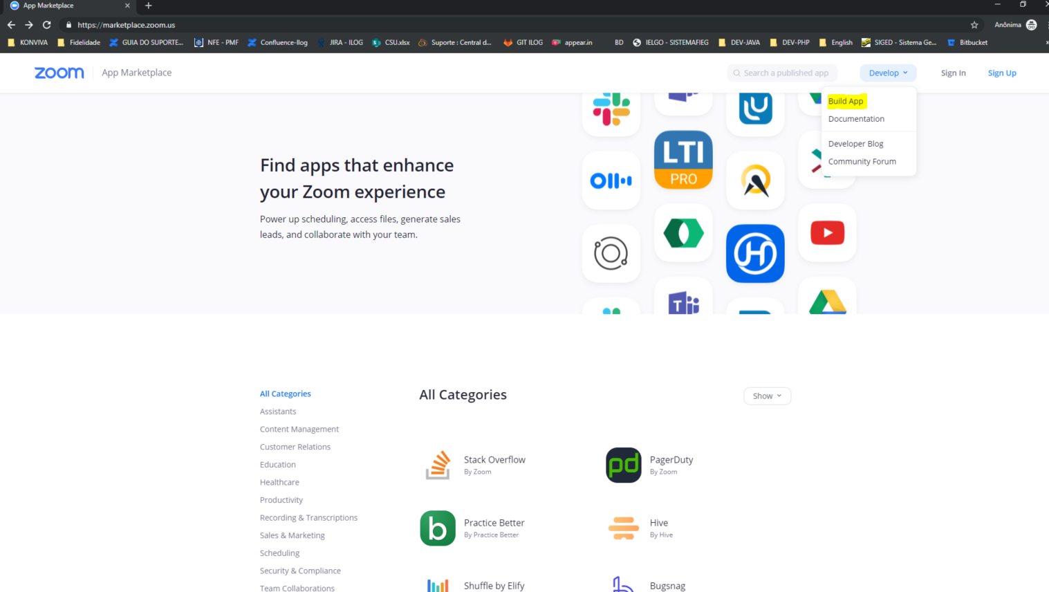Open Documentation from Develop menu
This screenshot has width=1049, height=592.
[856, 119]
